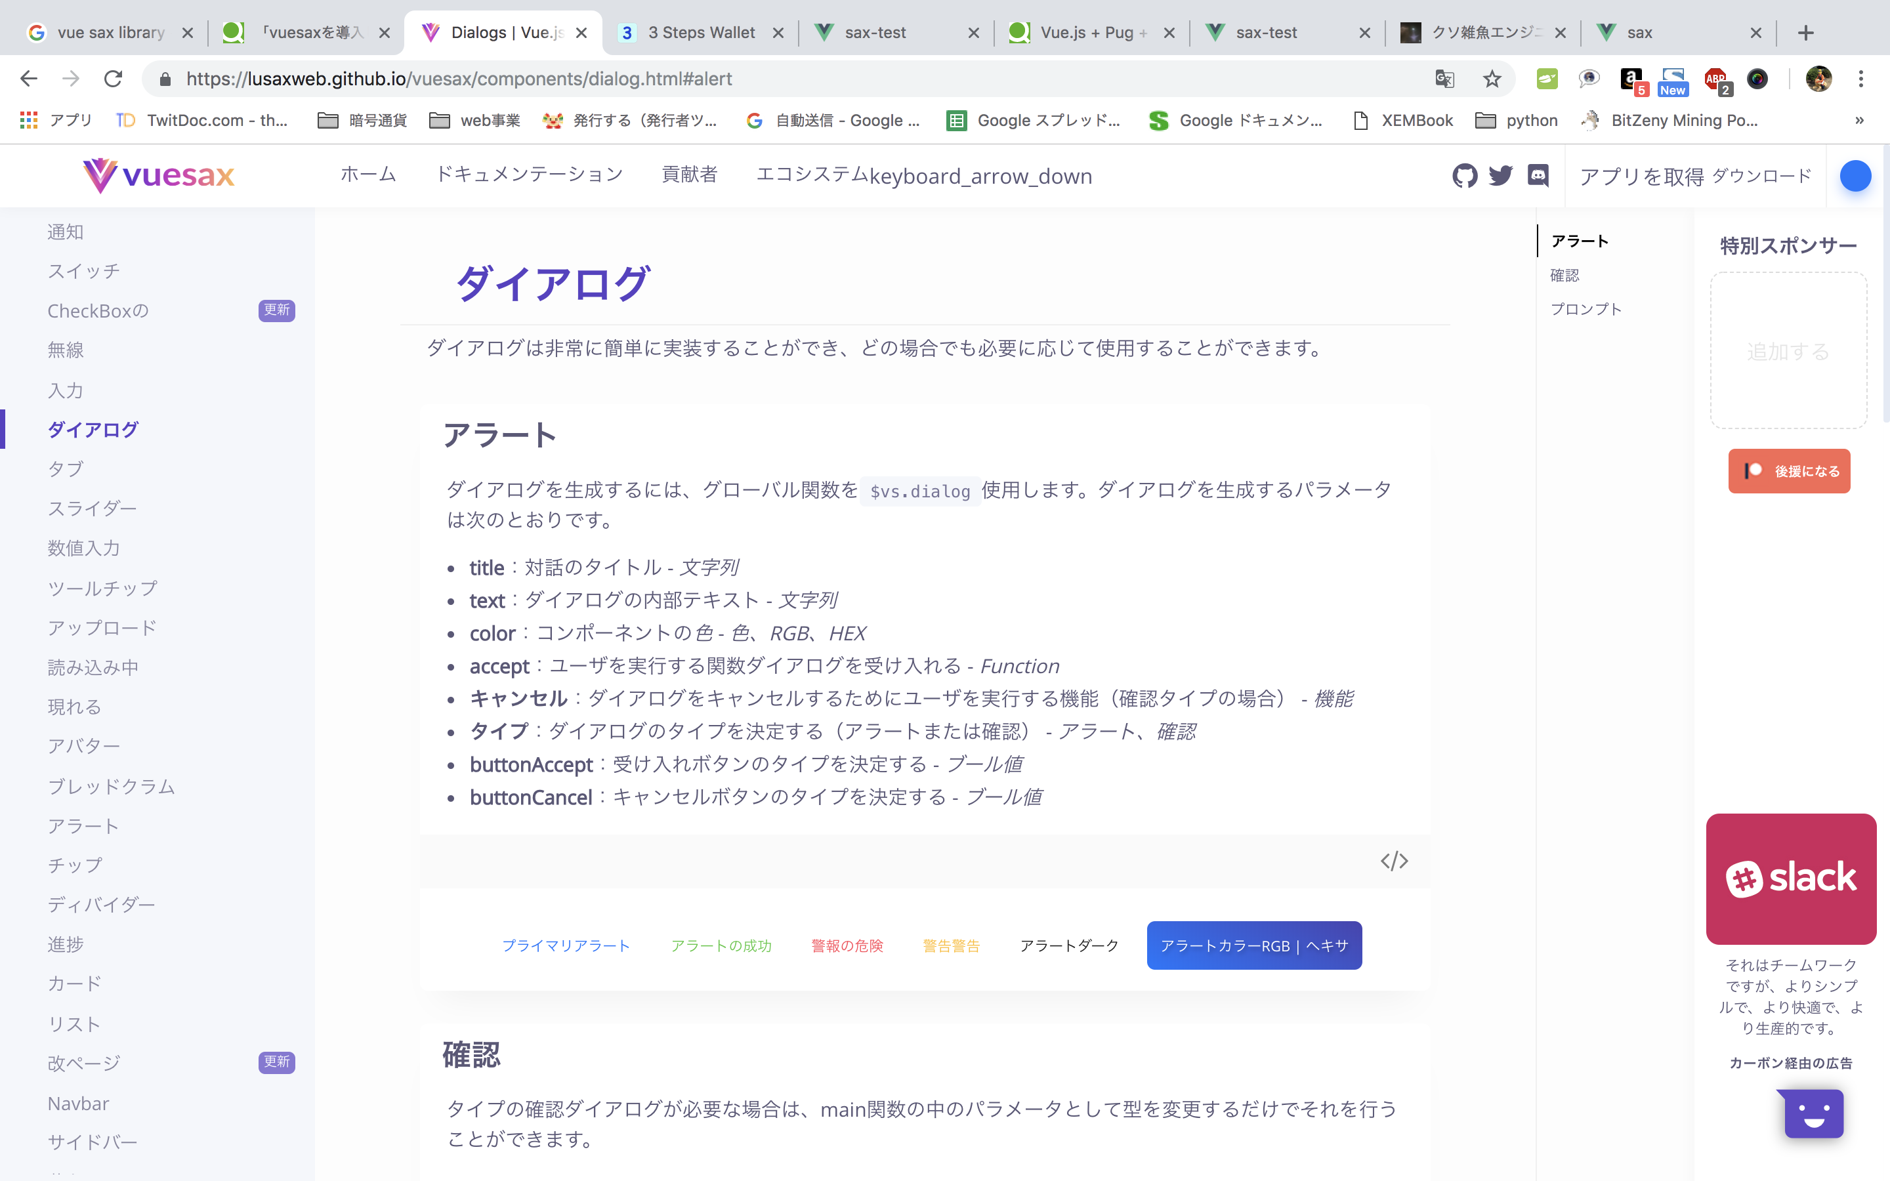This screenshot has width=1890, height=1181.
Task: Click the アラートの成功 tab button
Action: pos(721,944)
